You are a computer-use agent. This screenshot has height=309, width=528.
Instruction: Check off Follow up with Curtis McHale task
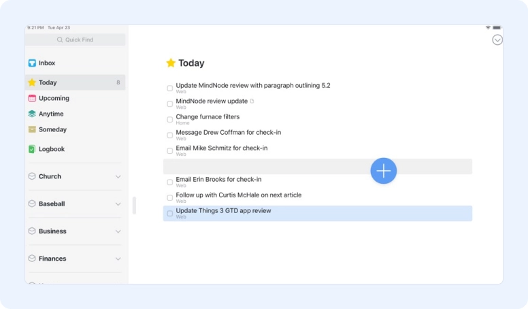pyautogui.click(x=170, y=198)
